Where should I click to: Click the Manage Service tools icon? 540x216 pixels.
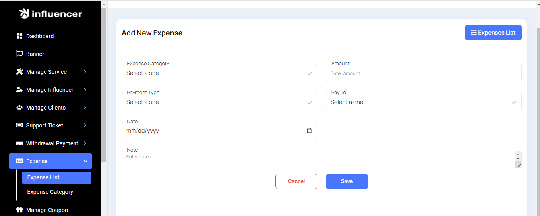coord(19,72)
